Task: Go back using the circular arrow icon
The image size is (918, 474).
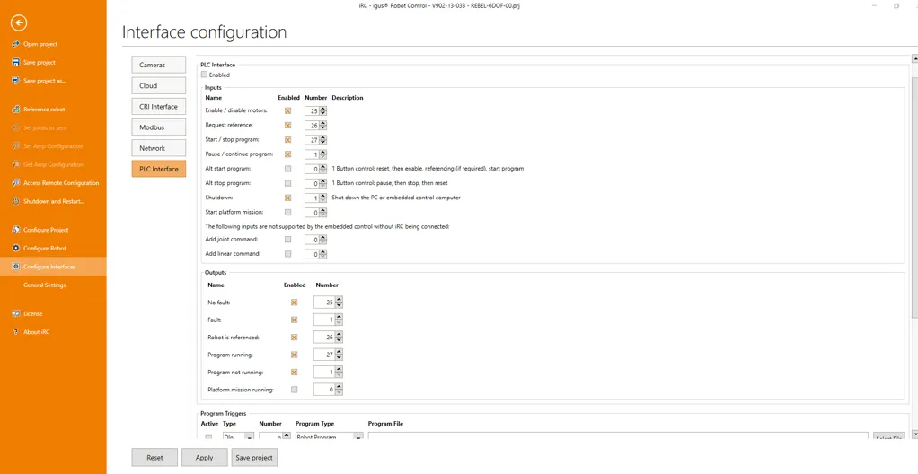Action: click(20, 22)
